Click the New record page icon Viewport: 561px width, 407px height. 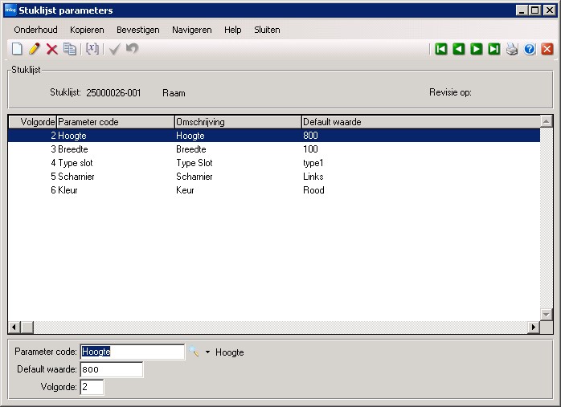(x=17, y=49)
